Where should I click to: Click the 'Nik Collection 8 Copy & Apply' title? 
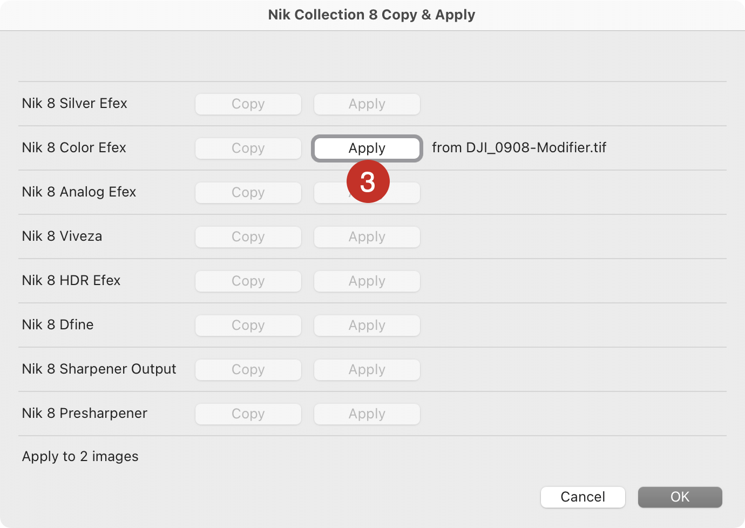click(x=372, y=15)
